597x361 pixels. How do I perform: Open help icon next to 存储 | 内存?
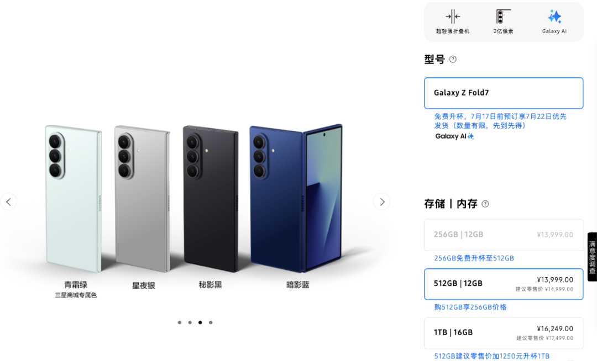pyautogui.click(x=485, y=204)
